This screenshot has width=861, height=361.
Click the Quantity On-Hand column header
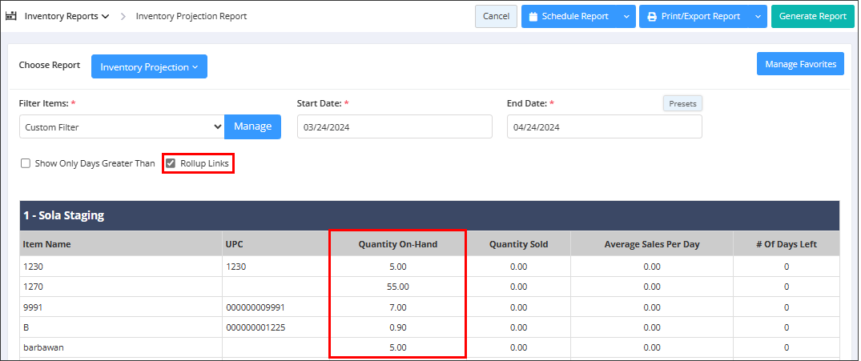397,244
